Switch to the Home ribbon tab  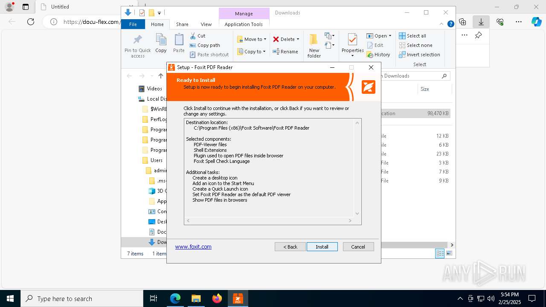coord(157,24)
